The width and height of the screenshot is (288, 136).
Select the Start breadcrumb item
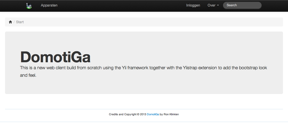point(20,22)
